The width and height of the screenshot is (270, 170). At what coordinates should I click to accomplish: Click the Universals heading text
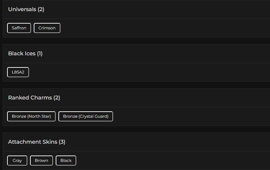(26, 9)
